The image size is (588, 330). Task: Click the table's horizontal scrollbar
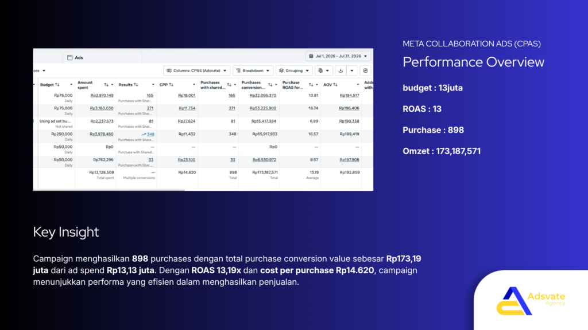point(109,190)
